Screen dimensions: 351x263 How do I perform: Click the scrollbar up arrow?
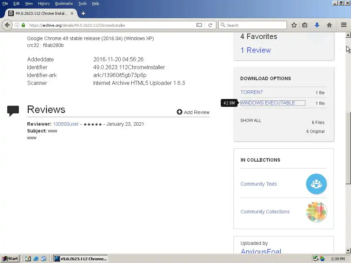pyautogui.click(x=348, y=35)
